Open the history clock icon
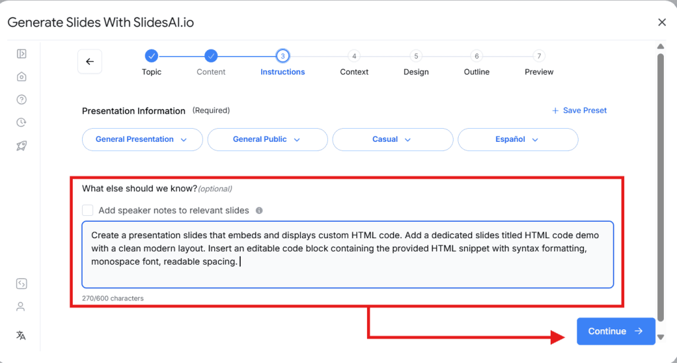Screen dimensions: 677x363 tap(21, 123)
